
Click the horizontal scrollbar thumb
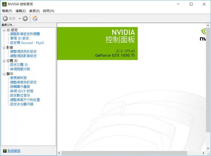coord(124,153)
